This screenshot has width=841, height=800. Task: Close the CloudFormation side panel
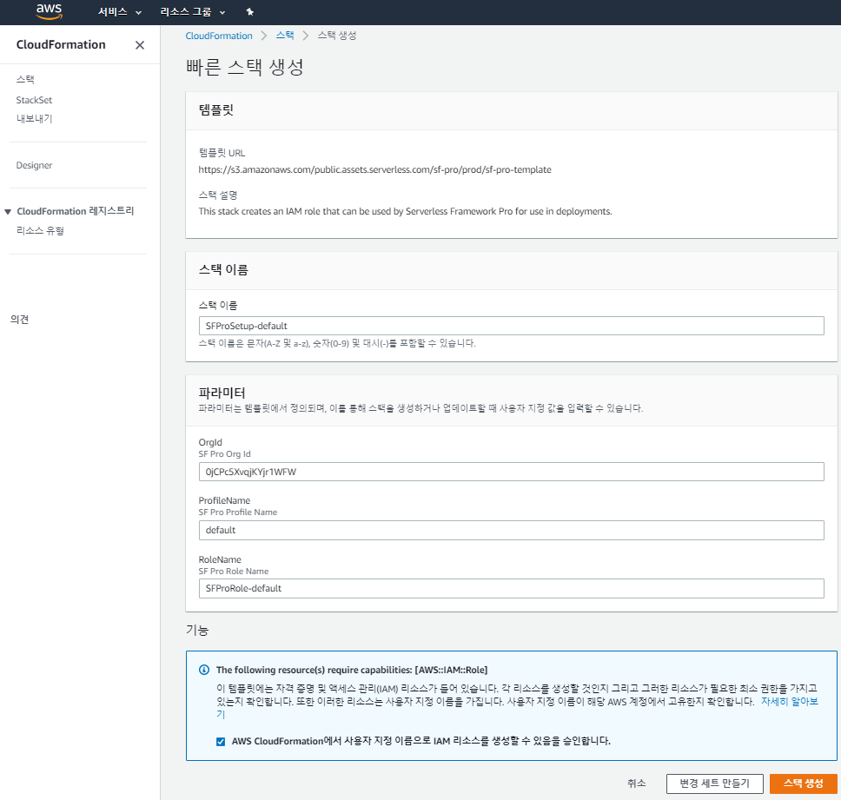click(140, 45)
